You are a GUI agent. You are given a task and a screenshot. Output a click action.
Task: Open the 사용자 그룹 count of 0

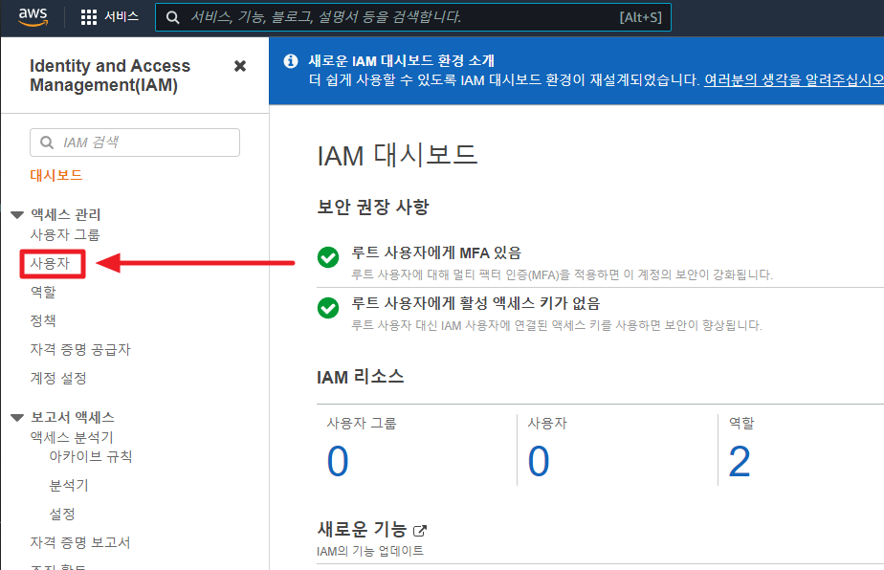[338, 461]
